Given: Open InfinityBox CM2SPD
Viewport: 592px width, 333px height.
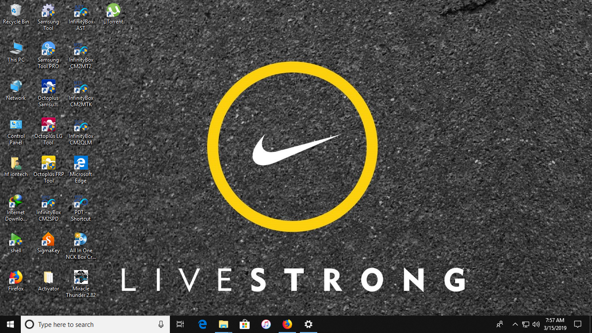Looking at the screenshot, I should [48, 202].
